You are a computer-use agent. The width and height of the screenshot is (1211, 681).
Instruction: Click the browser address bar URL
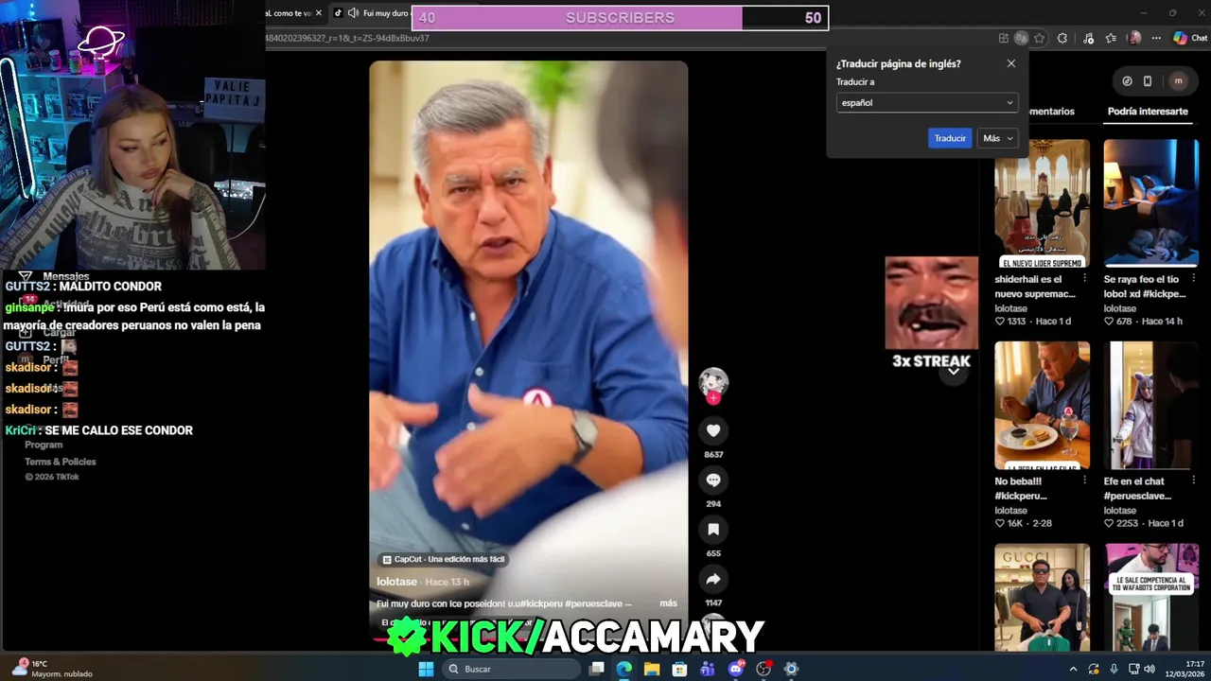[348, 39]
